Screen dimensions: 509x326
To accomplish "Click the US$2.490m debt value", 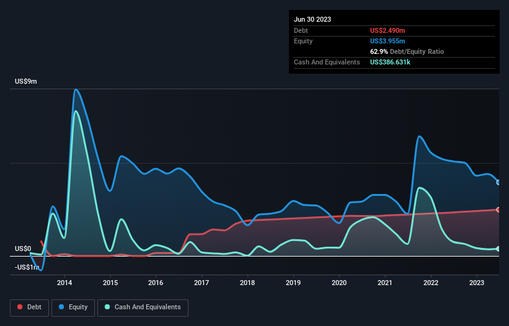I will [x=387, y=30].
